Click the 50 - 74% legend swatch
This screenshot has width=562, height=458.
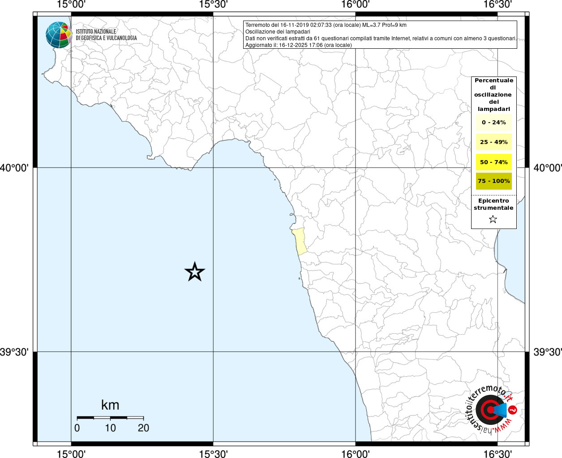(x=494, y=162)
